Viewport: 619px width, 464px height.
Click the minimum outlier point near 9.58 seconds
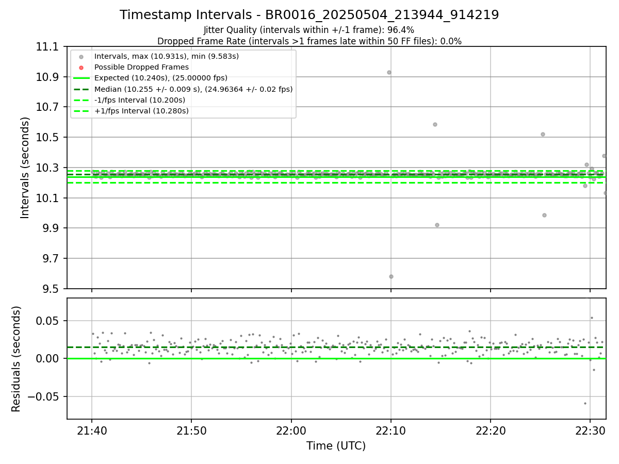pos(391,276)
